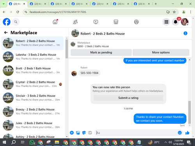Click scroll-down arrow of chat scrollbar
The image size is (195, 146).
click(190, 125)
